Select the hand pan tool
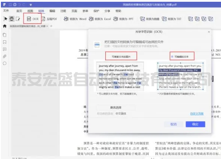This screenshot has height=159, width=221. (x=11, y=19)
